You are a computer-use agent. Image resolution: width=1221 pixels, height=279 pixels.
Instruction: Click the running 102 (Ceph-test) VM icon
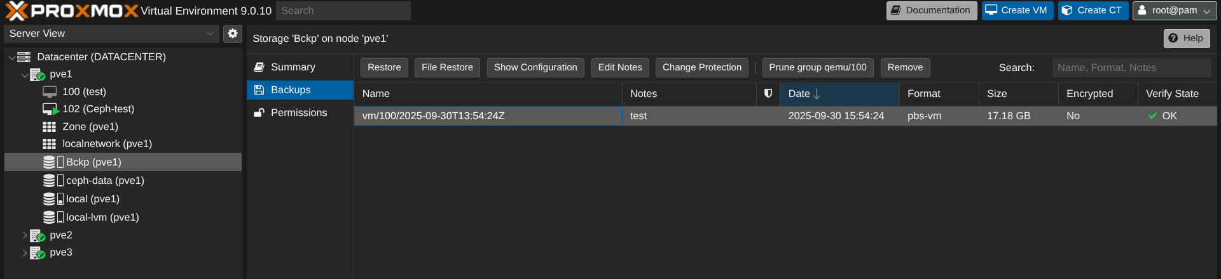[x=50, y=109]
